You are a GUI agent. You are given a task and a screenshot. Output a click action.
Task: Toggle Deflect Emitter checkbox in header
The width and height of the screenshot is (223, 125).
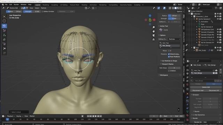tap(43, 11)
